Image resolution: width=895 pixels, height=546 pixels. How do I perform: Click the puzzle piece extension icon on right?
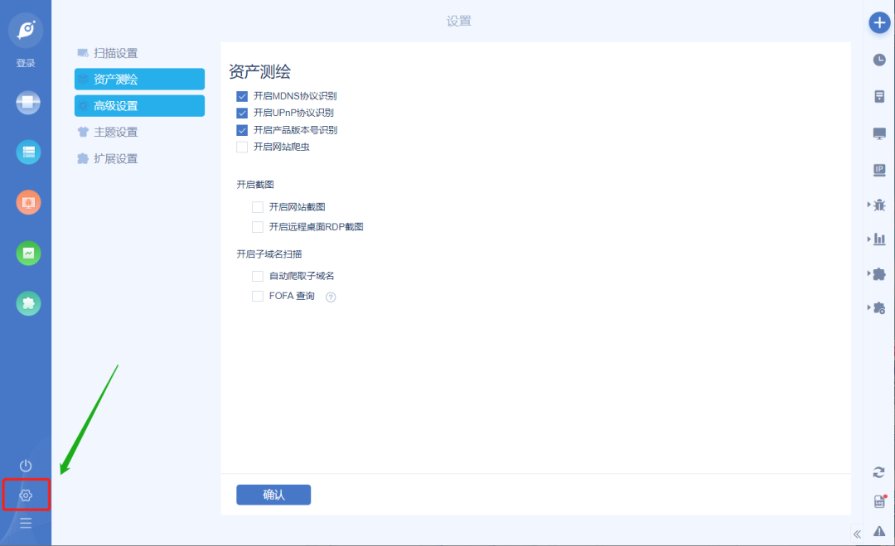(879, 274)
